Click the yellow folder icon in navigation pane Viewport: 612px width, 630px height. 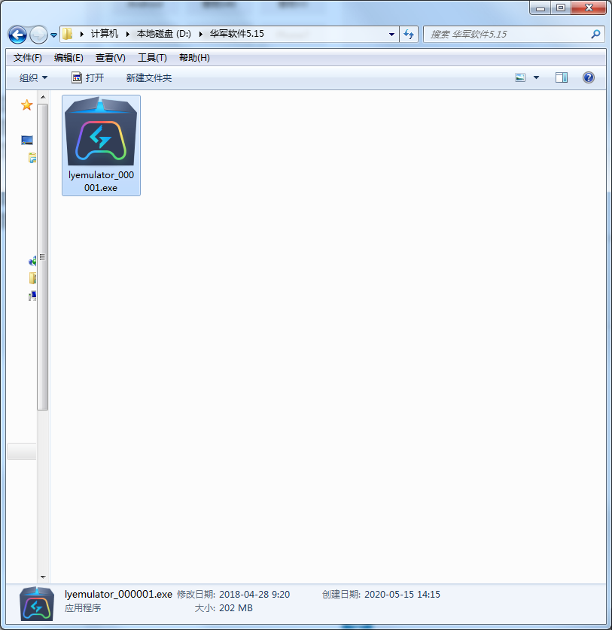tap(32, 278)
